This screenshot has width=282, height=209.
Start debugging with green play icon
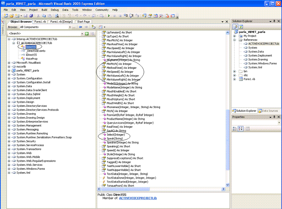tap(109, 16)
